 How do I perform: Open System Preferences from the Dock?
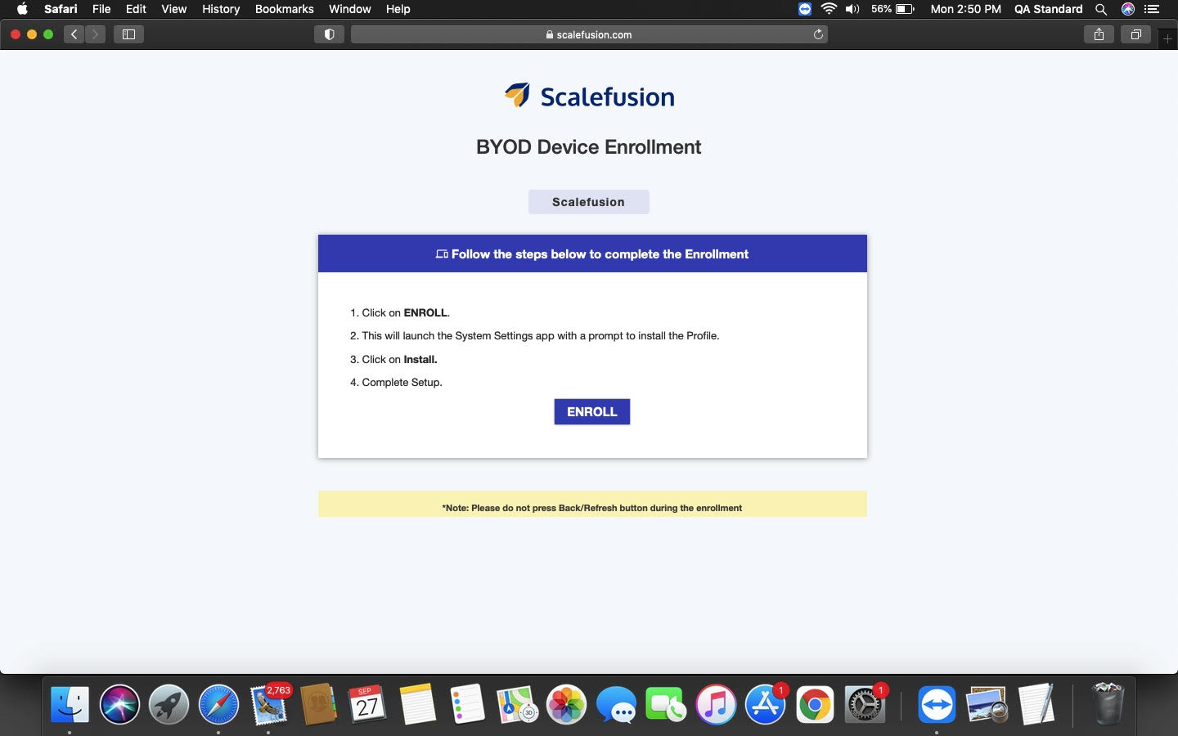tap(865, 704)
